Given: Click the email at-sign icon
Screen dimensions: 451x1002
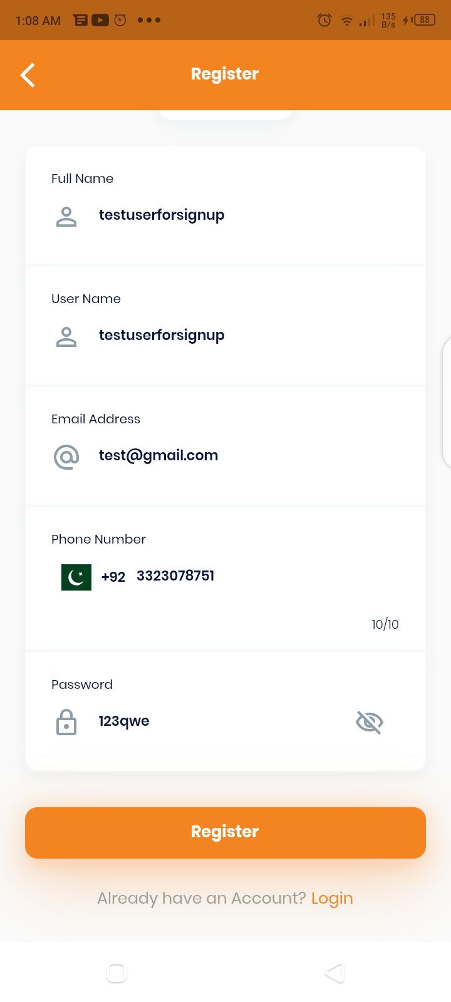Looking at the screenshot, I should pyautogui.click(x=66, y=457).
